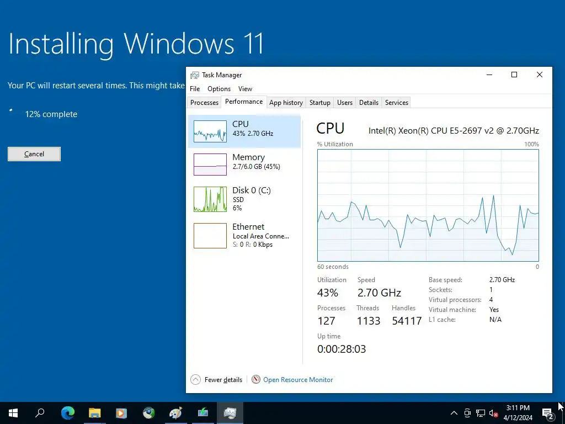The image size is (565, 424).
Task: Select the Ethernet mini graph thumbnail
Action: tap(210, 236)
